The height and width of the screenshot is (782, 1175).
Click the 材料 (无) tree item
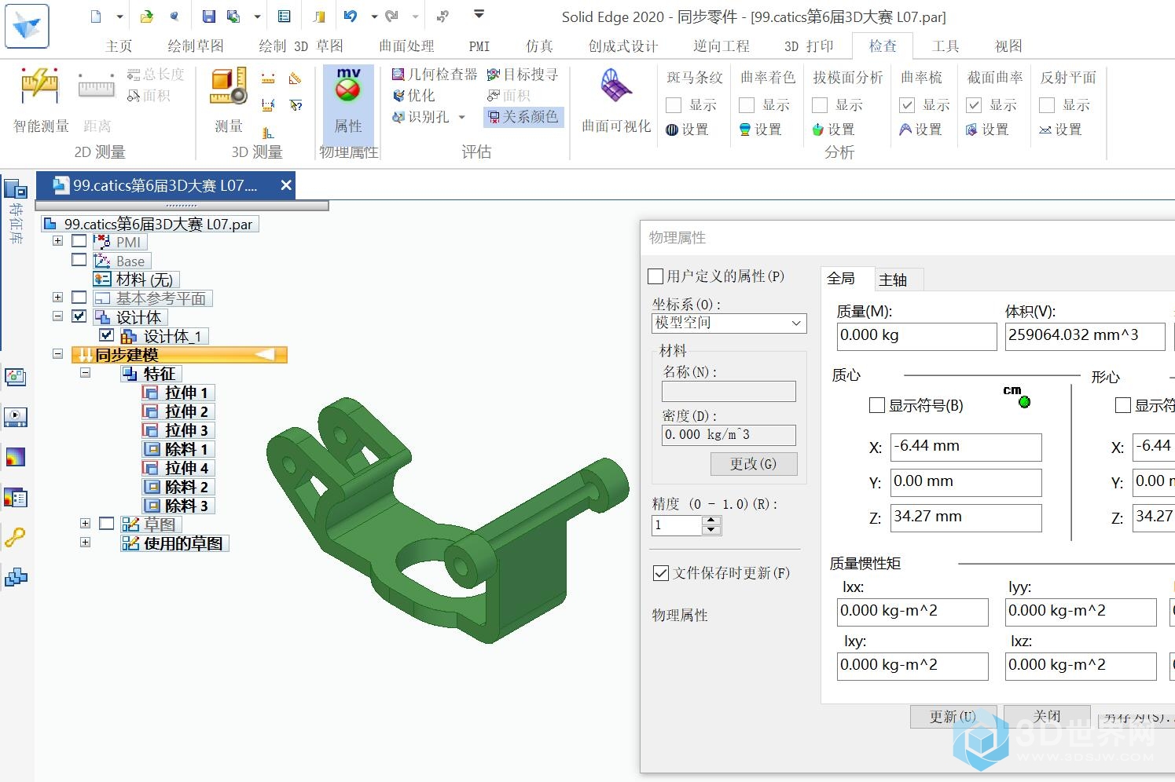click(x=137, y=280)
